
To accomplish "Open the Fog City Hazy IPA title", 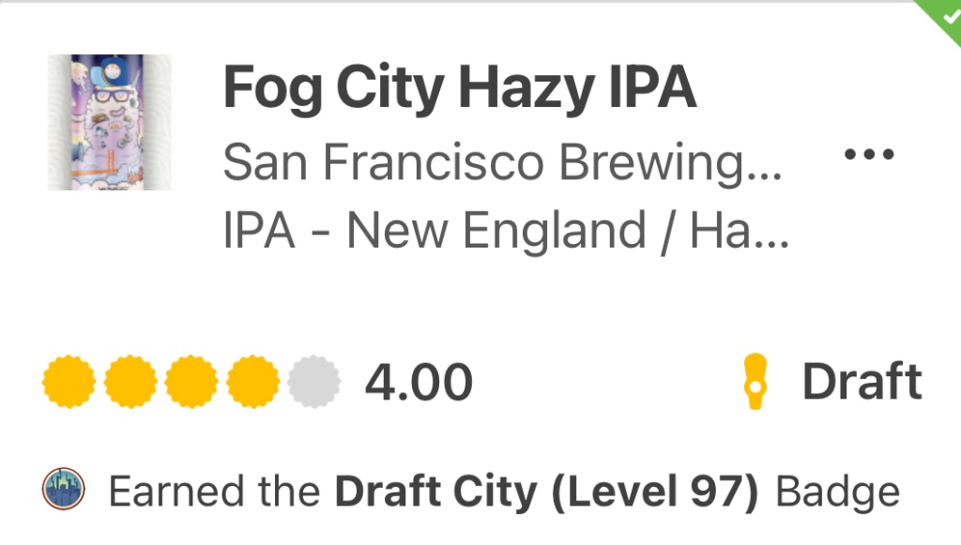I will click(459, 89).
